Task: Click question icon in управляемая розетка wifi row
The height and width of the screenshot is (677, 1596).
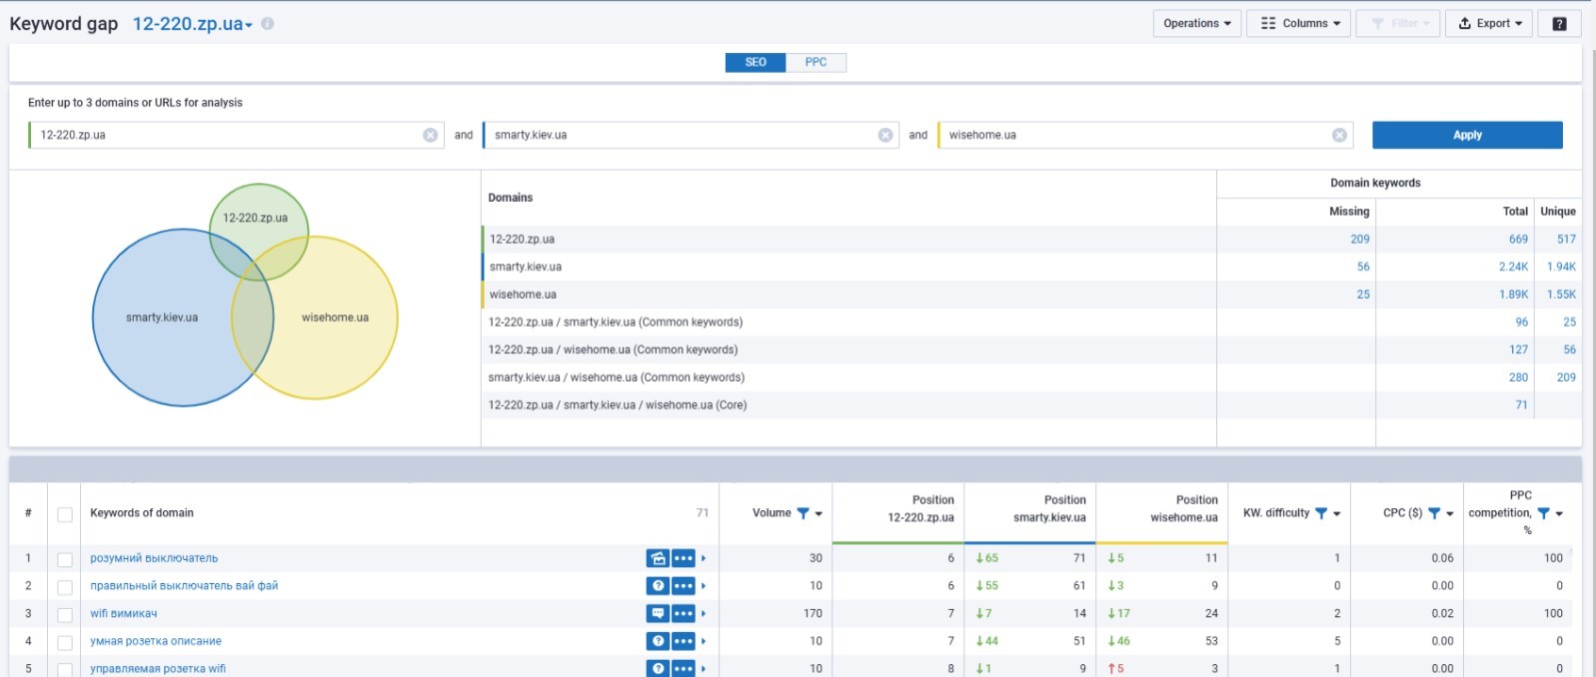Action: [x=658, y=668]
